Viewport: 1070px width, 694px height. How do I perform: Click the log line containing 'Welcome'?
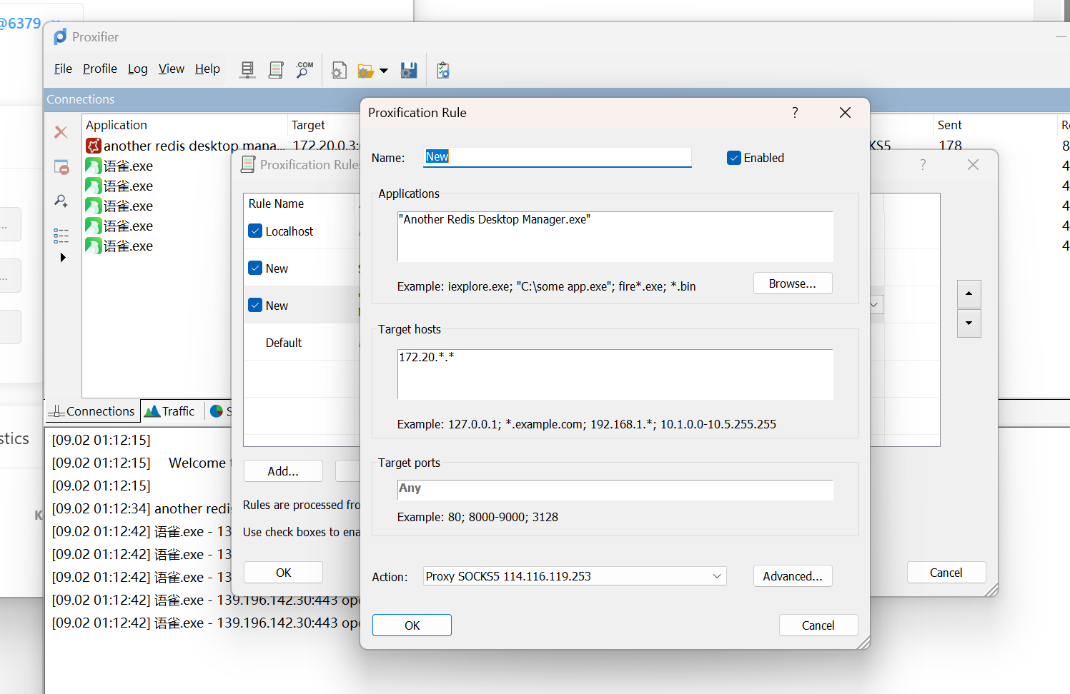coord(140,463)
